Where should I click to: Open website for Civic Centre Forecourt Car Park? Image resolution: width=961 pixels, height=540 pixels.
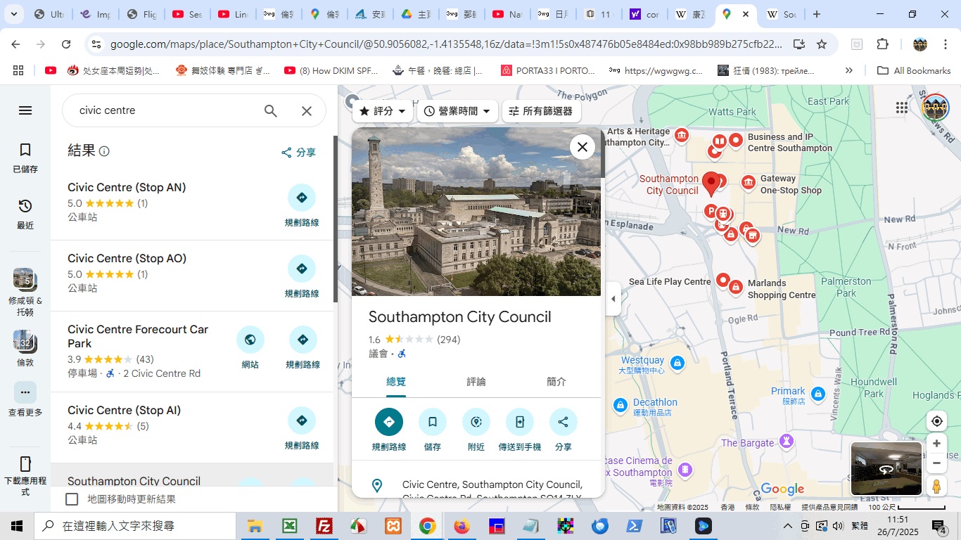250,340
